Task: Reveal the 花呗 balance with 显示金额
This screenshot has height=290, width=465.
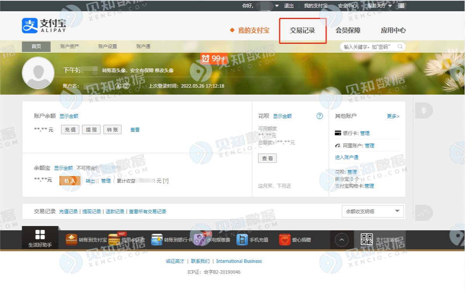Action: pyautogui.click(x=282, y=116)
